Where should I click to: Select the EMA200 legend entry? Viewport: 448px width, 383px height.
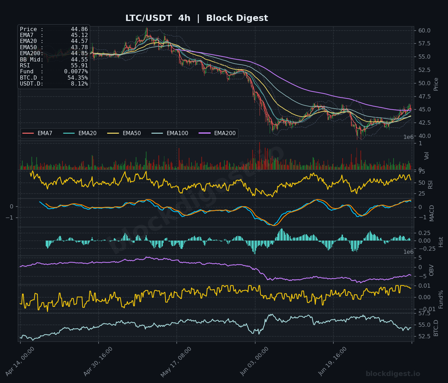click(218, 133)
